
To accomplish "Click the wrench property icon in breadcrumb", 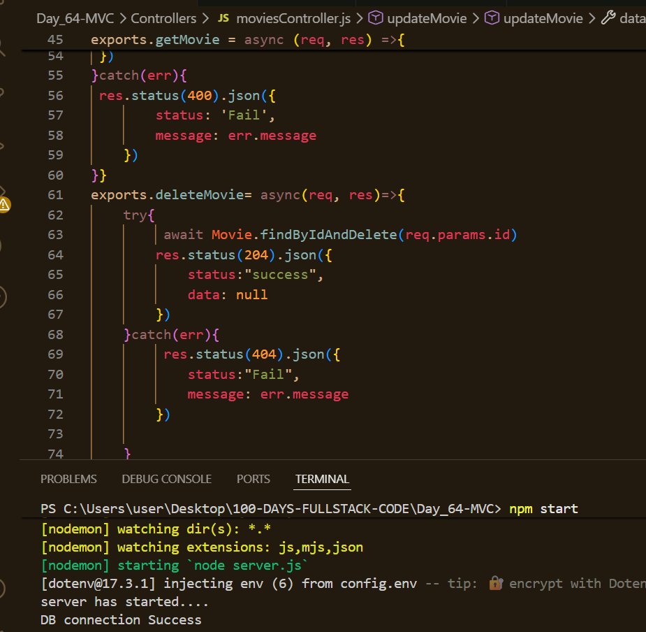I will pyautogui.click(x=608, y=18).
